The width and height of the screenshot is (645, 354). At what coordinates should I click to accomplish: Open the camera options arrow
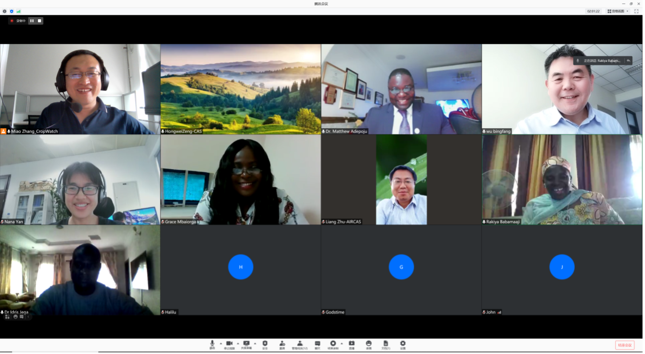tap(237, 343)
